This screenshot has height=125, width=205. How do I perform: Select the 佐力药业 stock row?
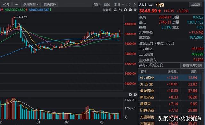click(x=170, y=78)
